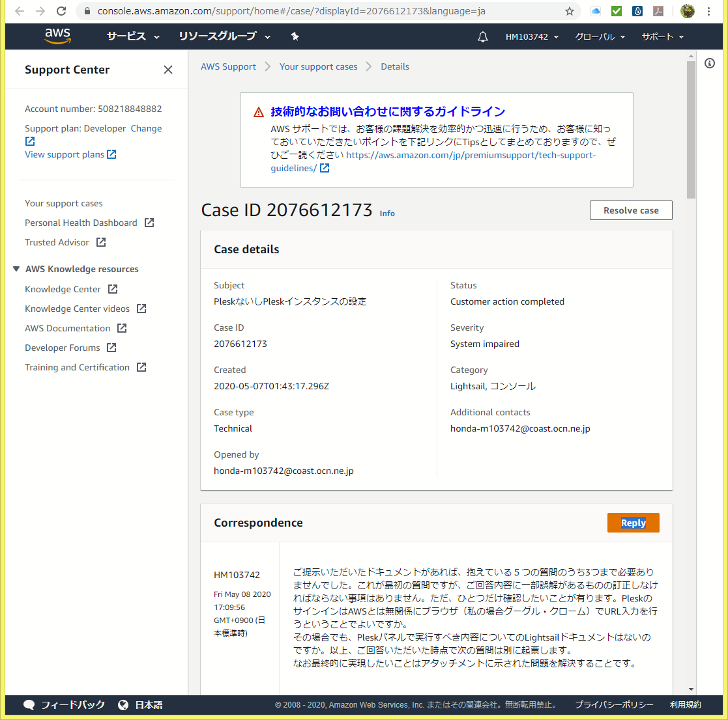Open Your support cases in sidebar
The image size is (728, 720).
tap(64, 204)
